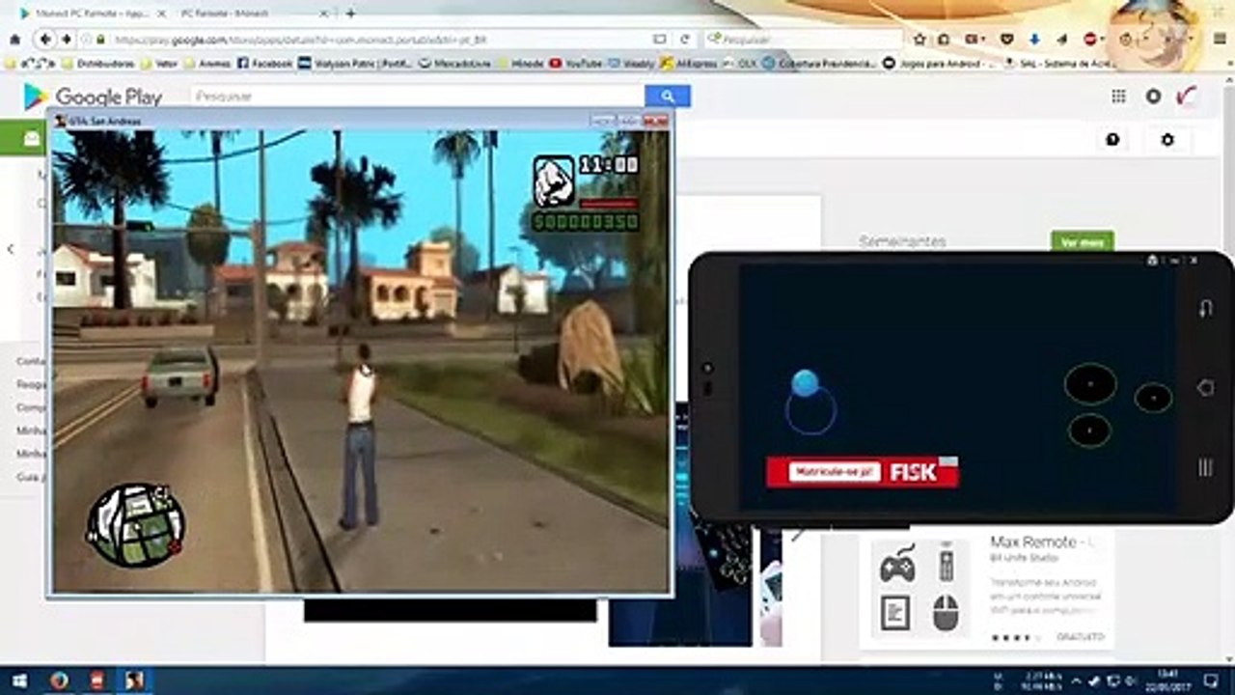Click the browser back arrow
The image size is (1235, 695).
[45, 40]
